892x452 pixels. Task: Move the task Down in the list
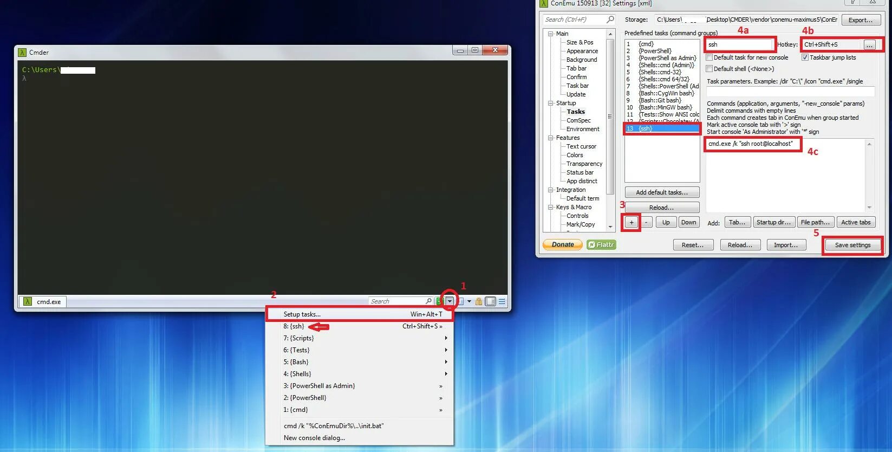688,222
